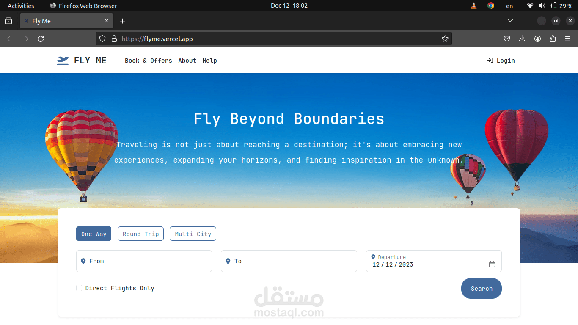
Task: Select the Multi City option
Action: (193, 234)
